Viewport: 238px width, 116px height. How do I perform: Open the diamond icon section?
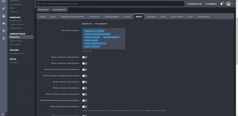(4, 31)
